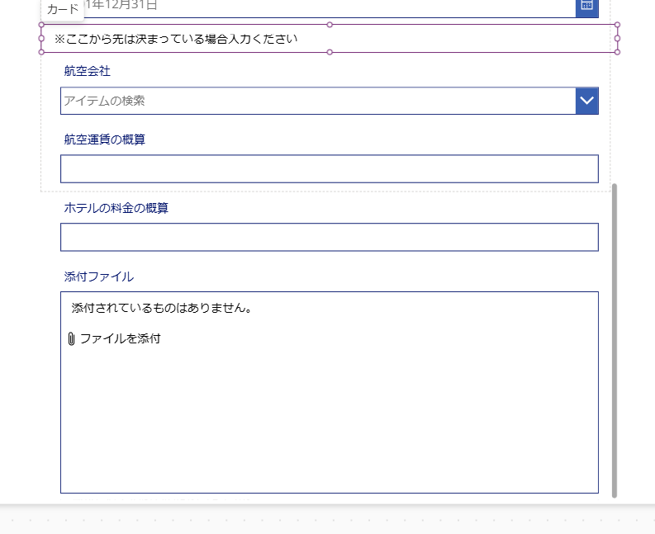Click the 航空会社 field label

click(x=87, y=71)
